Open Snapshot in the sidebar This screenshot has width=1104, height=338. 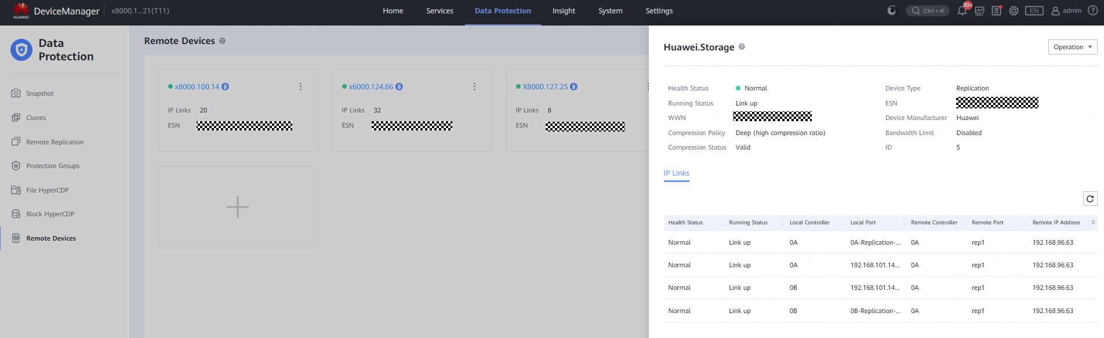tap(39, 93)
